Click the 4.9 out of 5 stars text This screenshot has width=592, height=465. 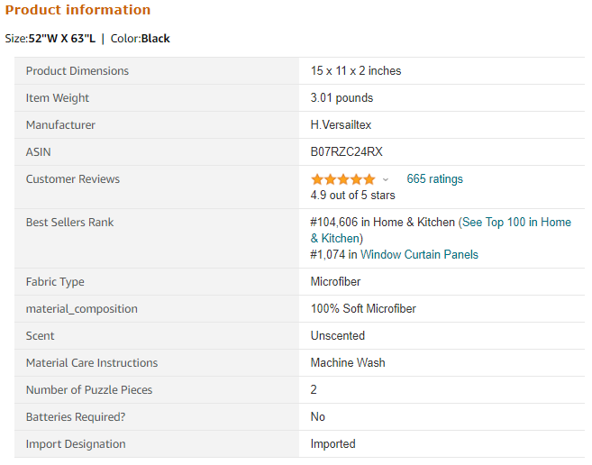tap(352, 195)
